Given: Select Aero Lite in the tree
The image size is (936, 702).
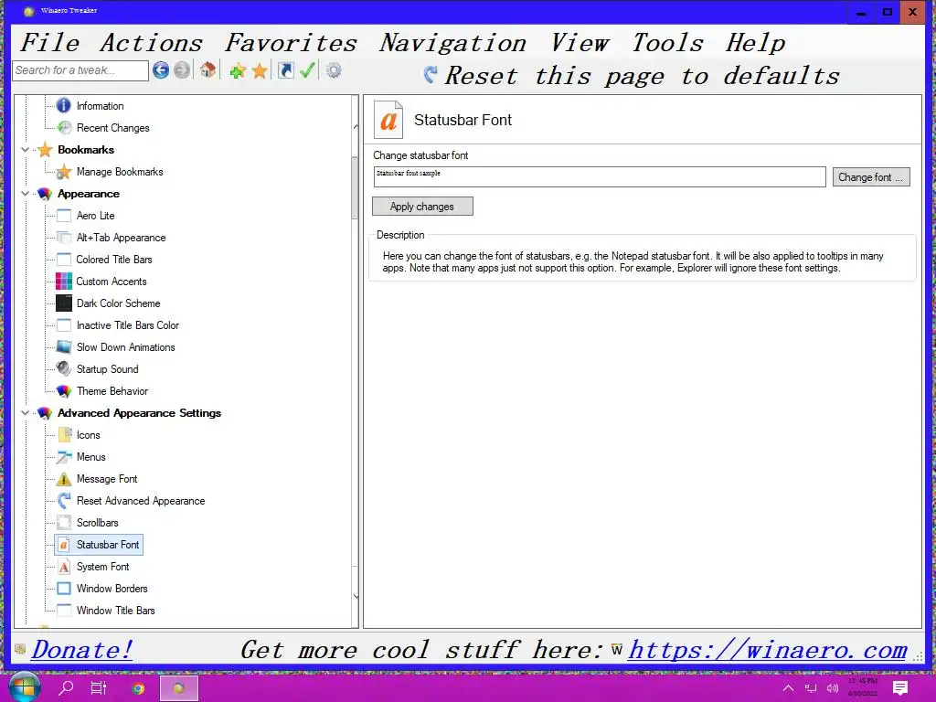Looking at the screenshot, I should point(95,216).
